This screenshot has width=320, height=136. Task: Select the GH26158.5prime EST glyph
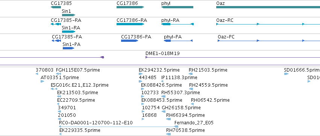164,112
